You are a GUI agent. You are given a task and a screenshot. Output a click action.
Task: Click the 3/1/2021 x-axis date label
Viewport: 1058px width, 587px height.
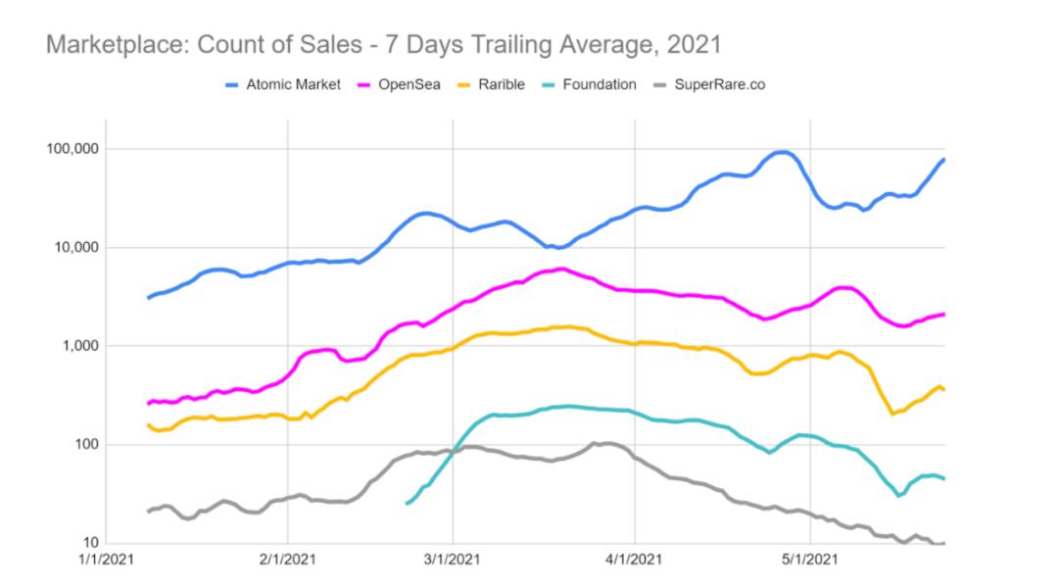pyautogui.click(x=453, y=562)
